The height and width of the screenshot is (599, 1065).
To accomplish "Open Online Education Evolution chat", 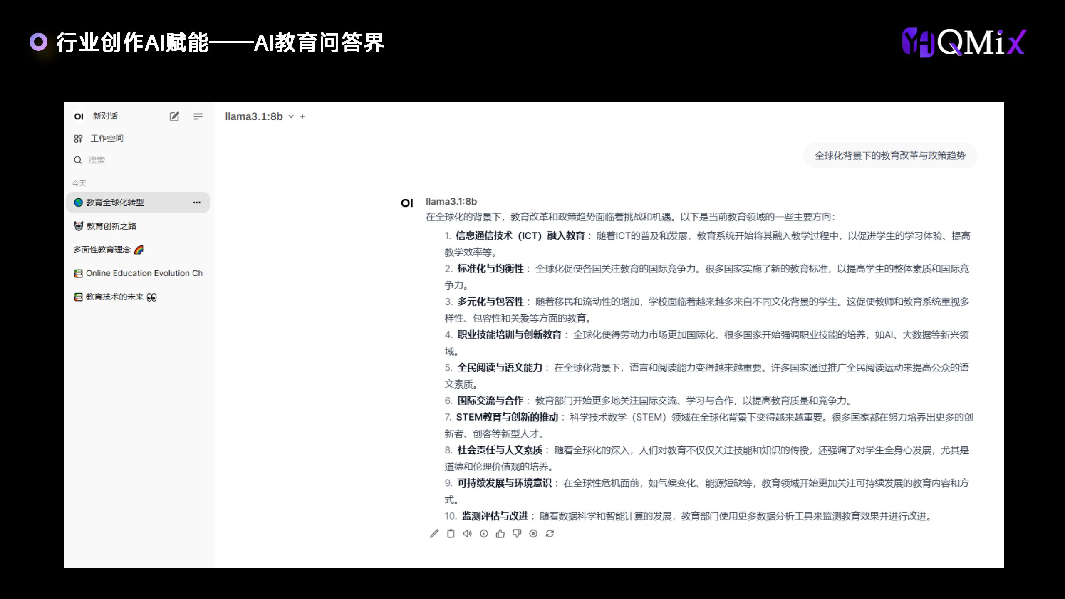I will tap(144, 273).
